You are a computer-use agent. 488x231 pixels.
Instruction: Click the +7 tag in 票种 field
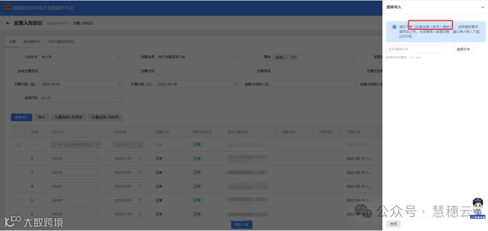(292, 57)
